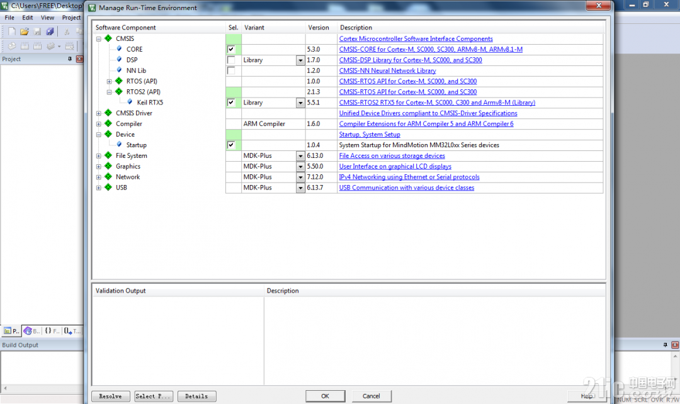Click the green RTOS2 (API) group icon
This screenshot has width=680, height=404.
(x=119, y=91)
